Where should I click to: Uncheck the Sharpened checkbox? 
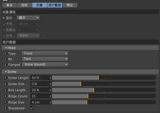point(32,108)
